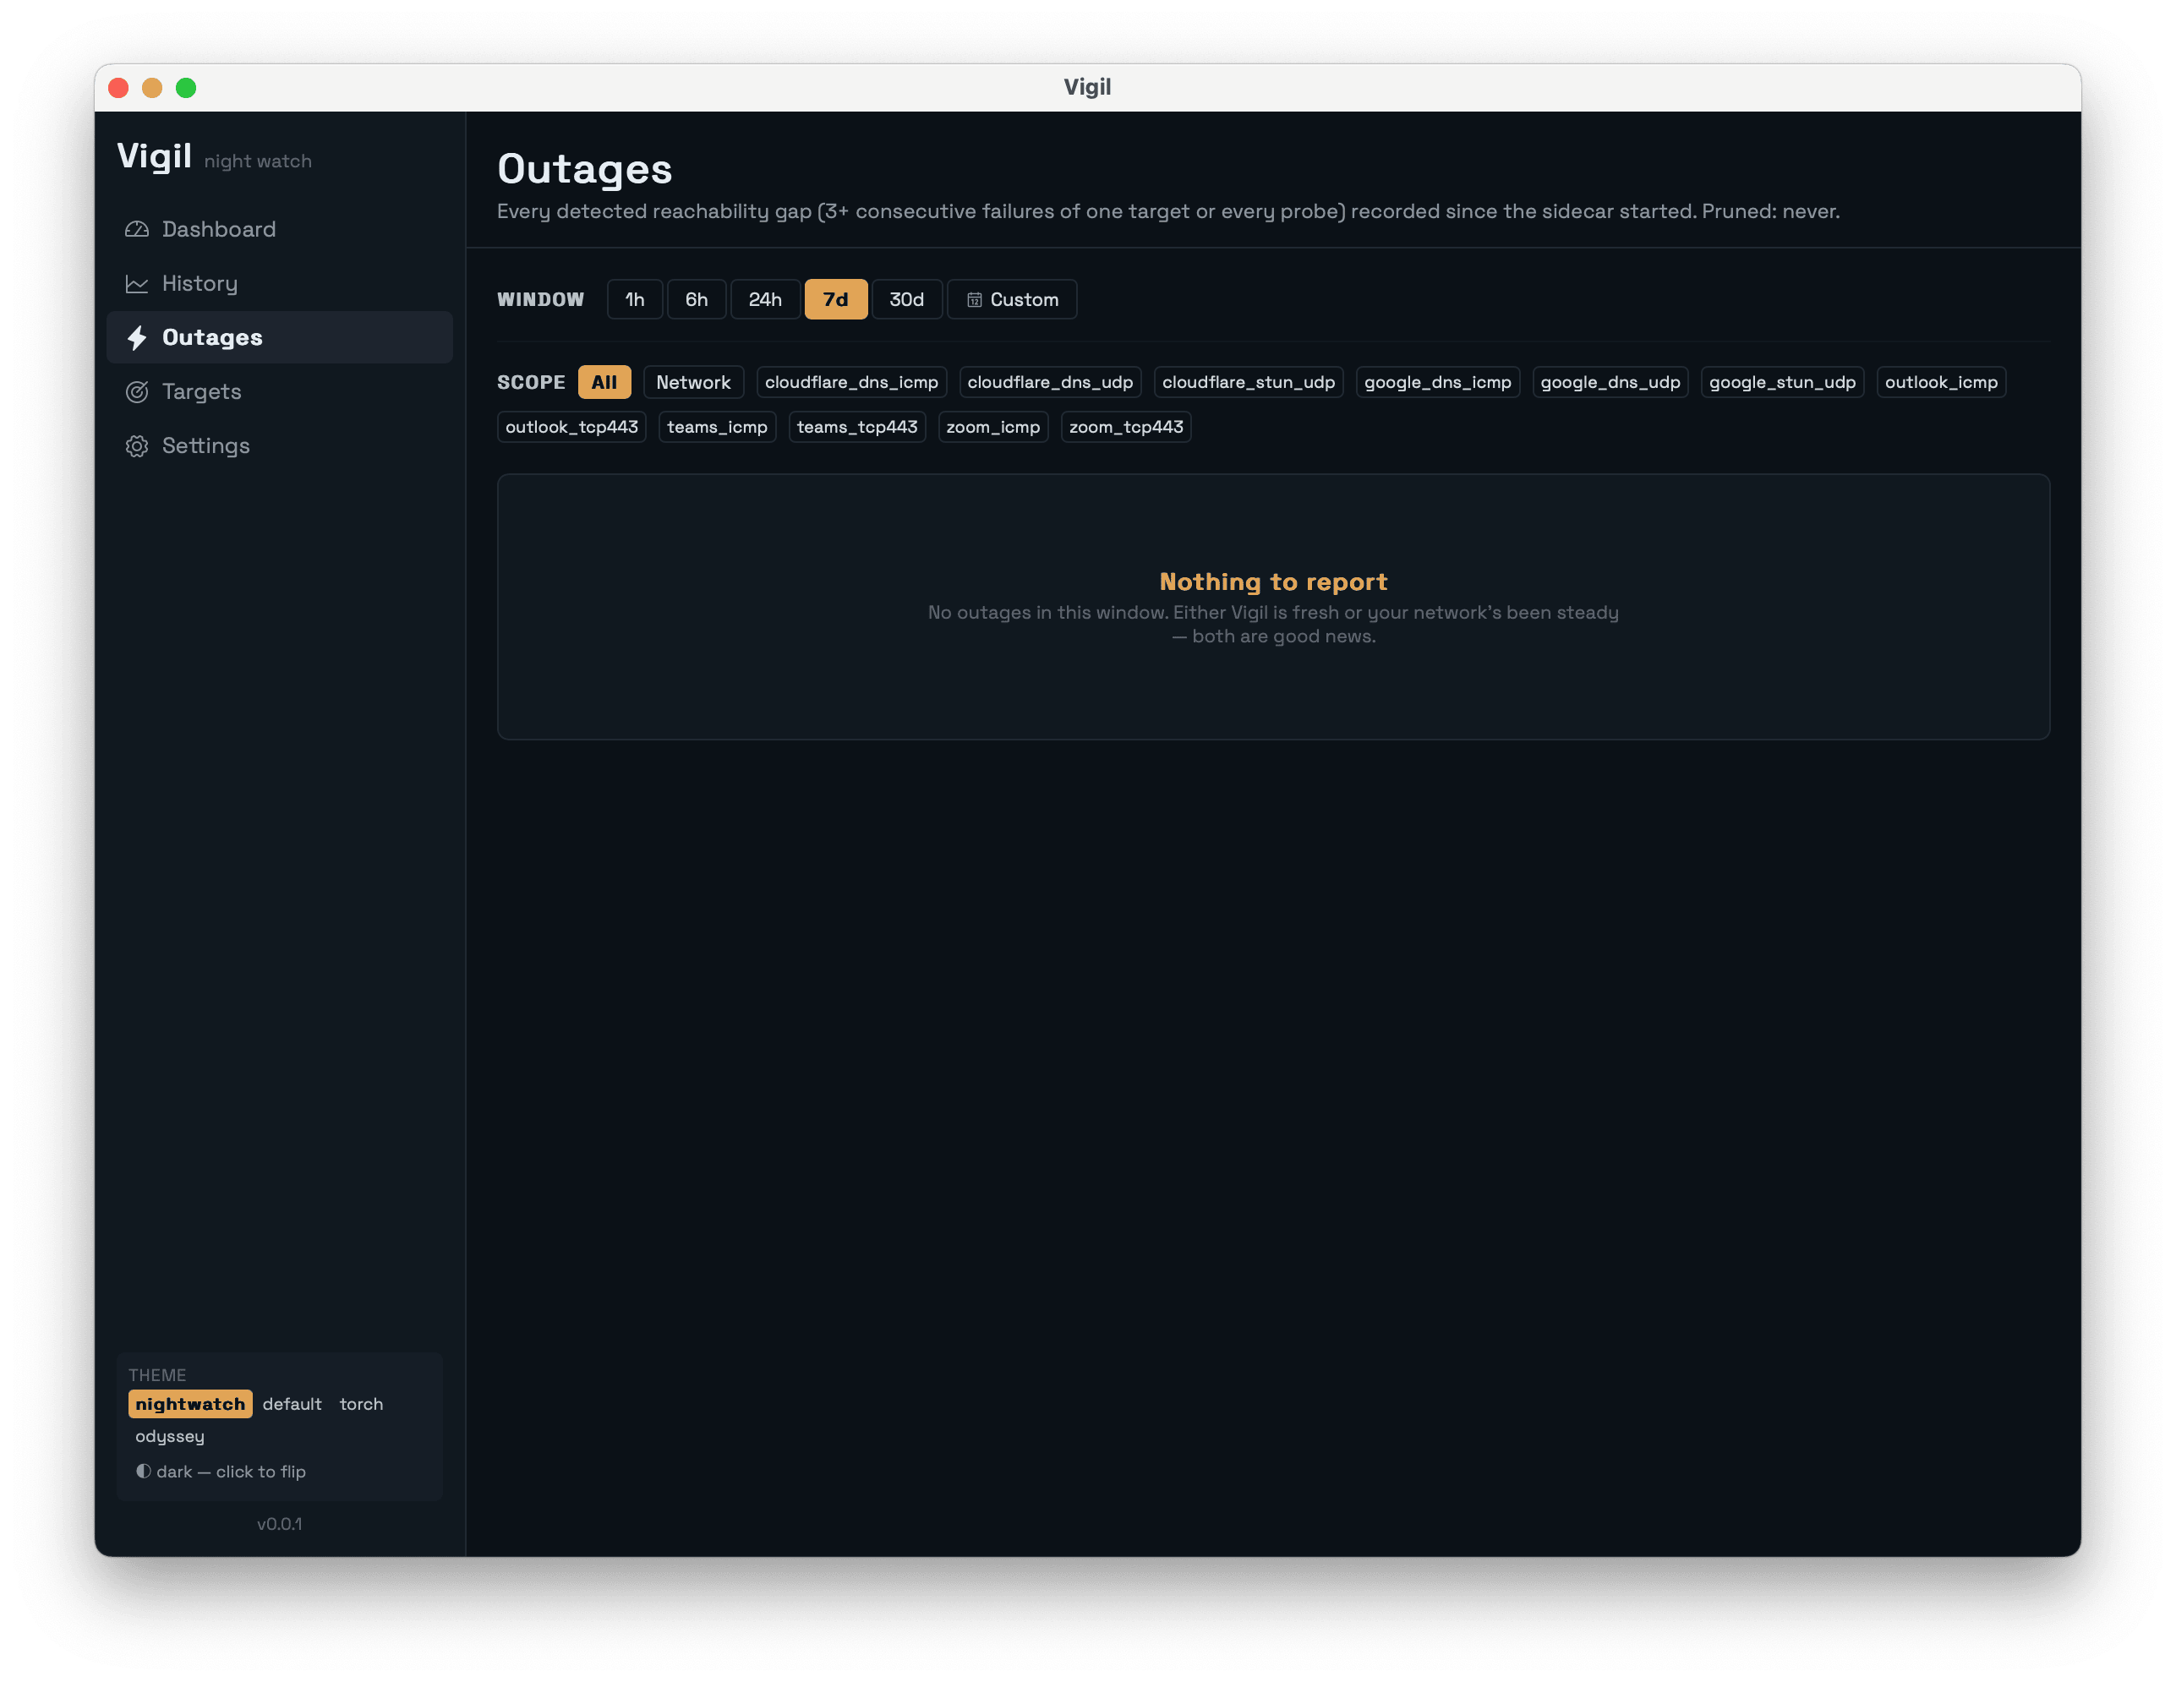Select Outages in the sidebar
The height and width of the screenshot is (1682, 2176).
[279, 338]
